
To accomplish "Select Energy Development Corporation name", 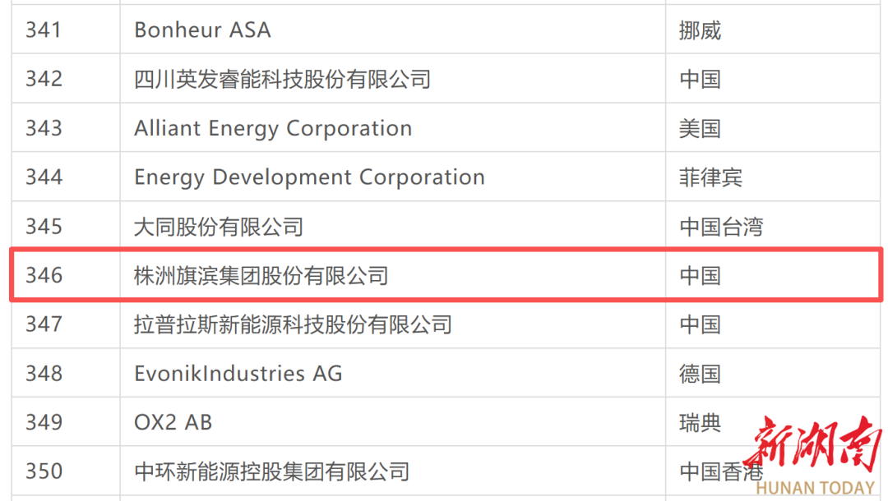I will (x=309, y=177).
